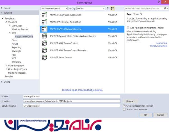The width and height of the screenshot is (169, 132).
Task: Select Visual Studio 2012 under Web
Action: (24, 37)
